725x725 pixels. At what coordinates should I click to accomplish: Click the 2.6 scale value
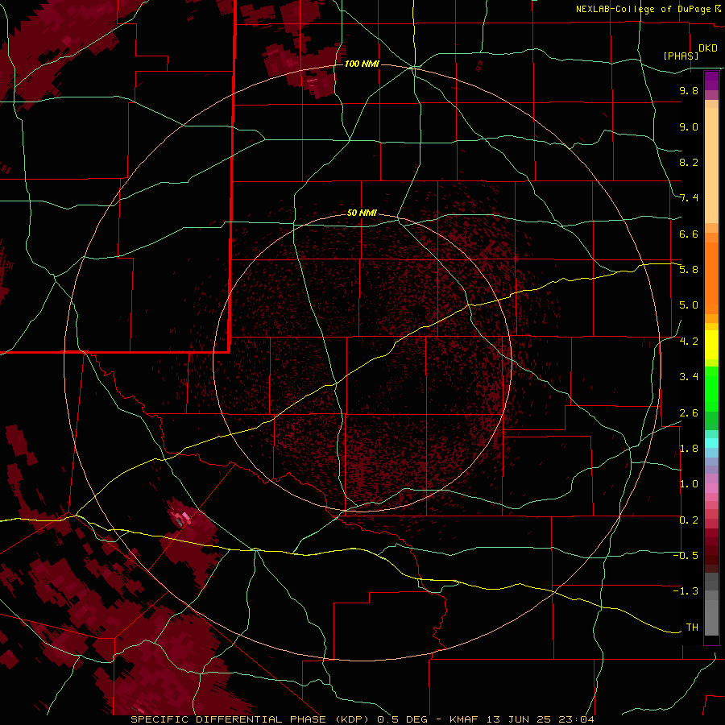click(x=689, y=413)
